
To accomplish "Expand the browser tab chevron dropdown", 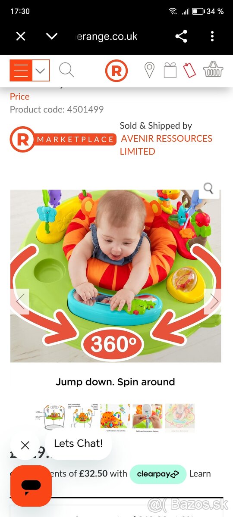I will coord(52,36).
